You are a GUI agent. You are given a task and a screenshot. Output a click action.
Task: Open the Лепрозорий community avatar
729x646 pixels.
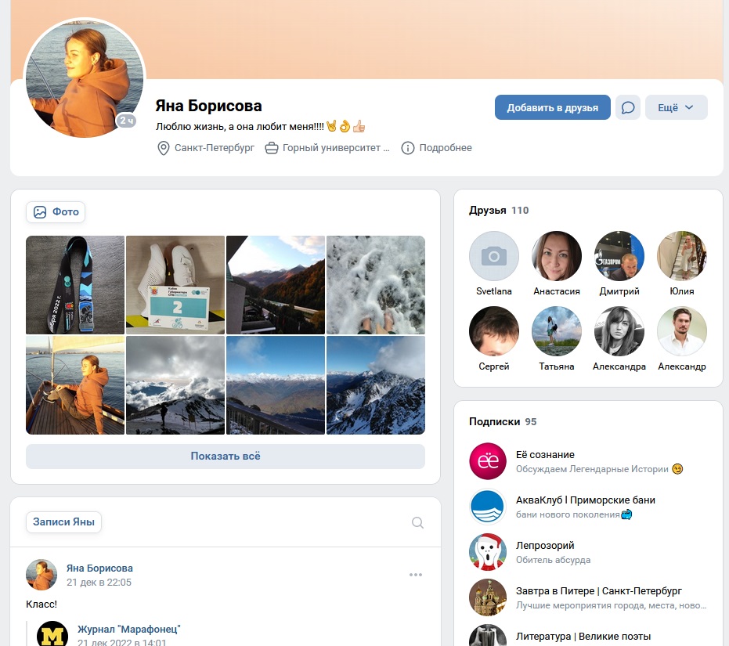(x=488, y=552)
